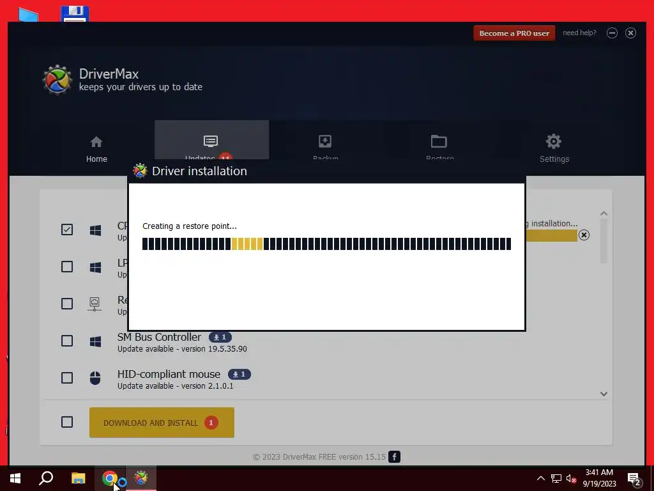The height and width of the screenshot is (491, 654).
Task: Close the DriverMax window
Action: [x=630, y=33]
